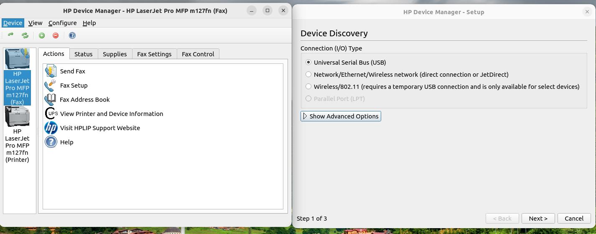The height and width of the screenshot is (234, 596).
Task: Open the Fax Address Book
Action: click(x=84, y=100)
